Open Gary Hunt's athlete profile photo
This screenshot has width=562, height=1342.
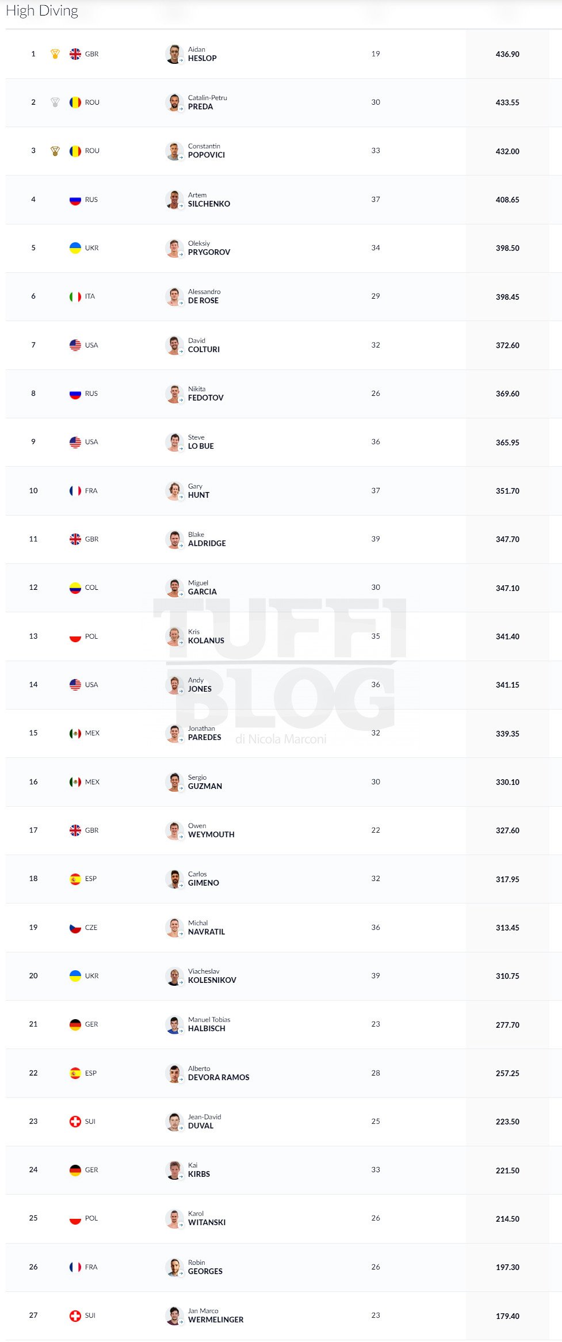(x=174, y=491)
